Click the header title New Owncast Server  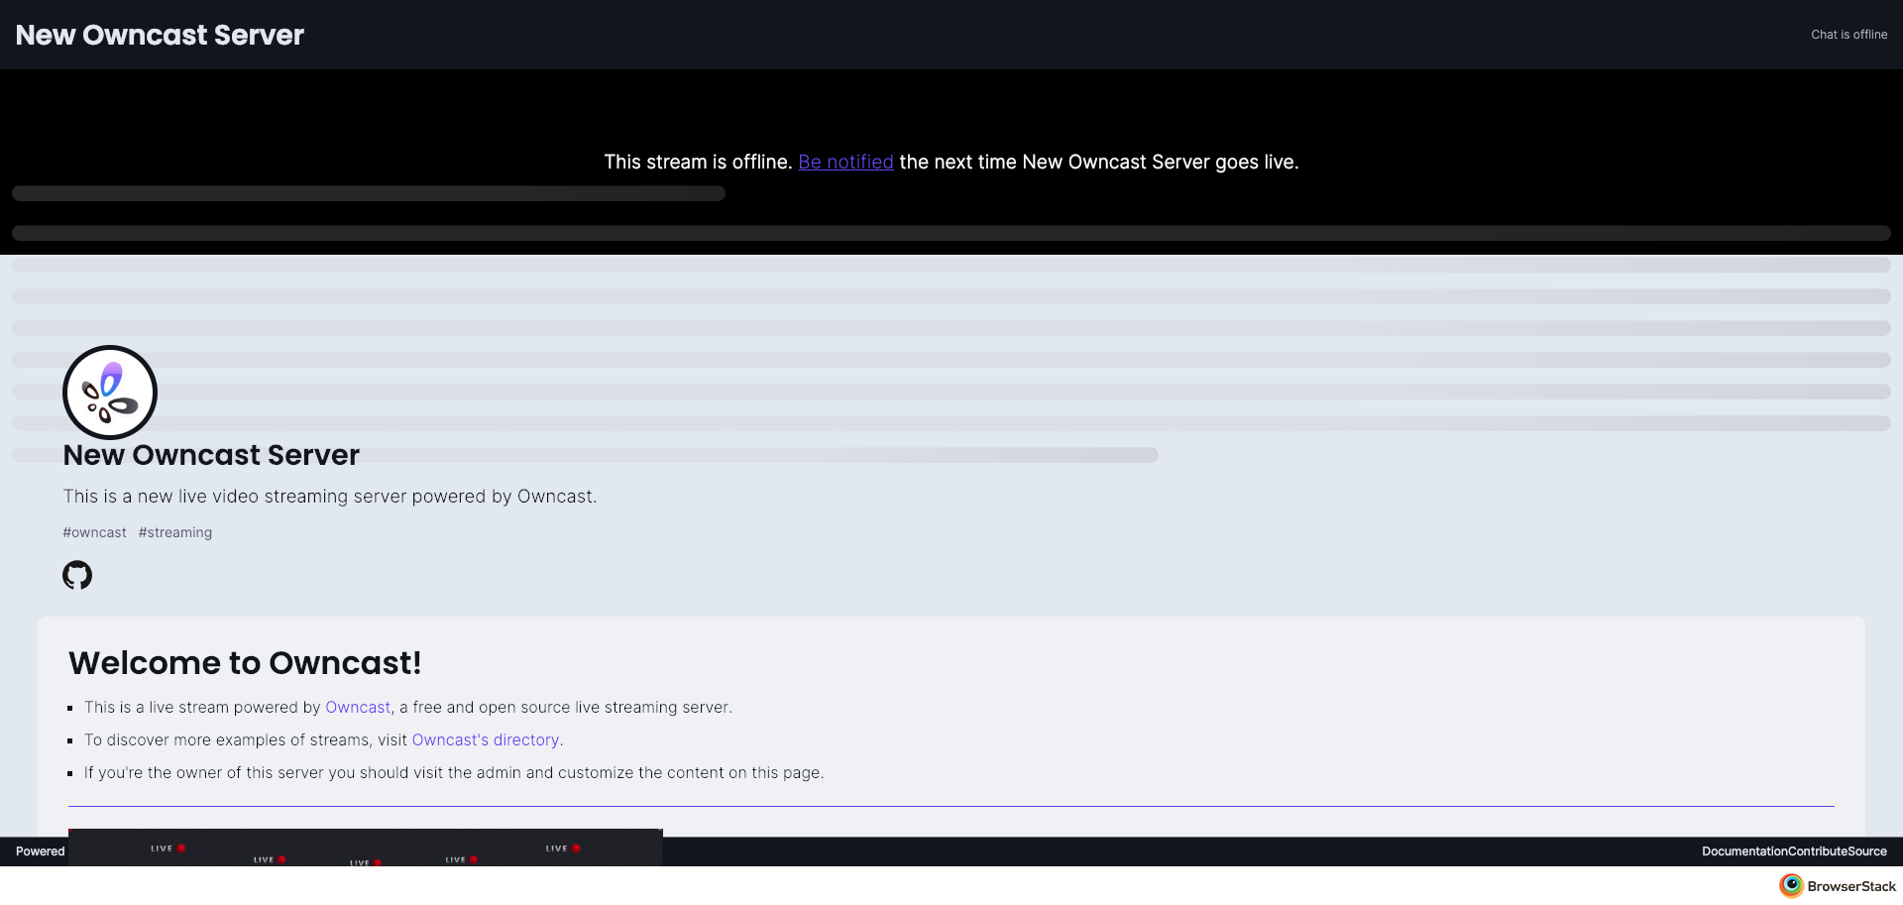160,35
